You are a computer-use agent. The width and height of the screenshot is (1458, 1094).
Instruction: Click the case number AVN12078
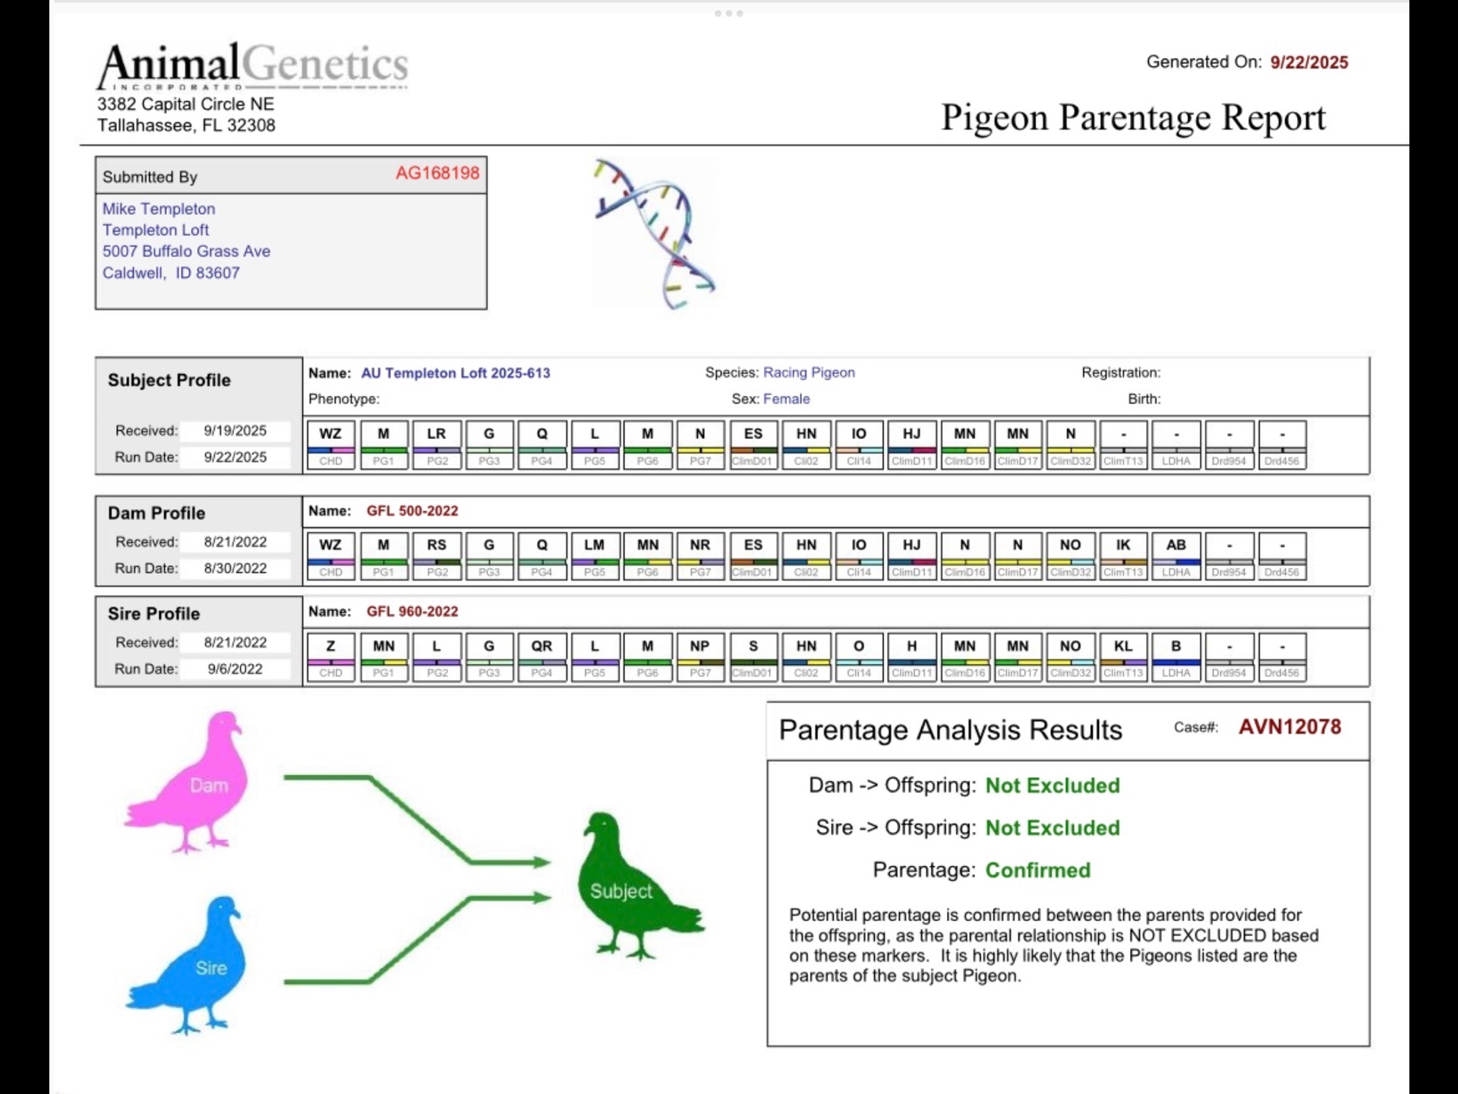[1289, 727]
